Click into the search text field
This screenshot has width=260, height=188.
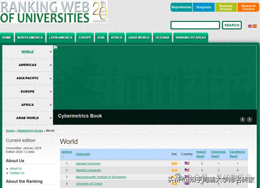pyautogui.click(x=195, y=25)
